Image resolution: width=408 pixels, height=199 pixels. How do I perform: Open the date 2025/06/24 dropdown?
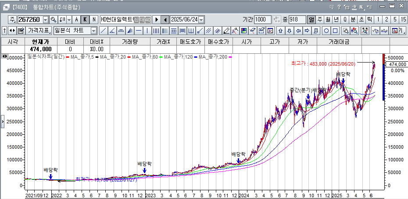(201, 20)
